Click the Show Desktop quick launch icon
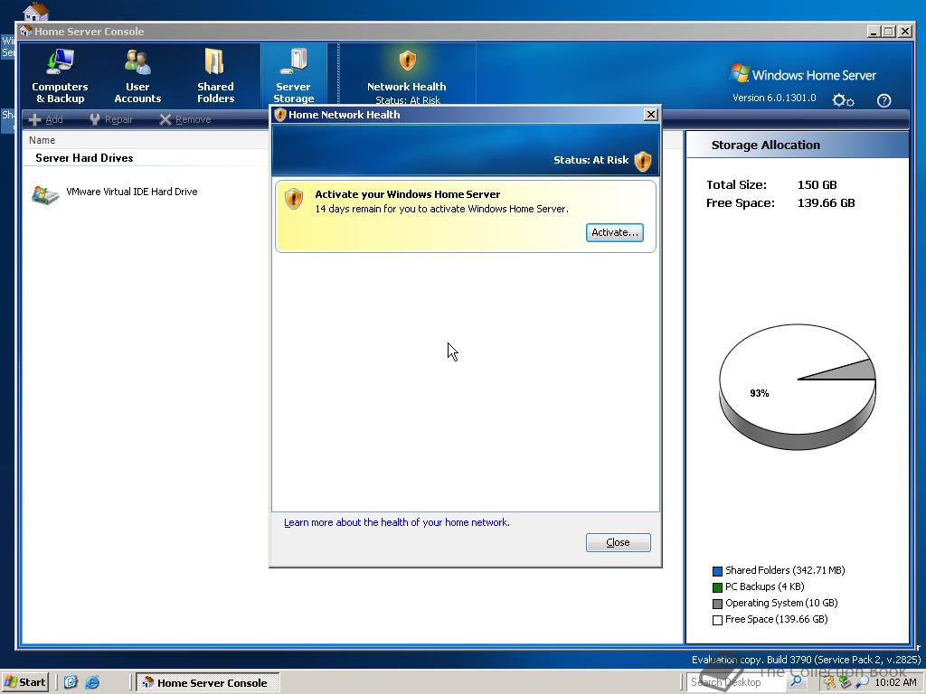Screen dimensions: 926x694 [x=71, y=682]
